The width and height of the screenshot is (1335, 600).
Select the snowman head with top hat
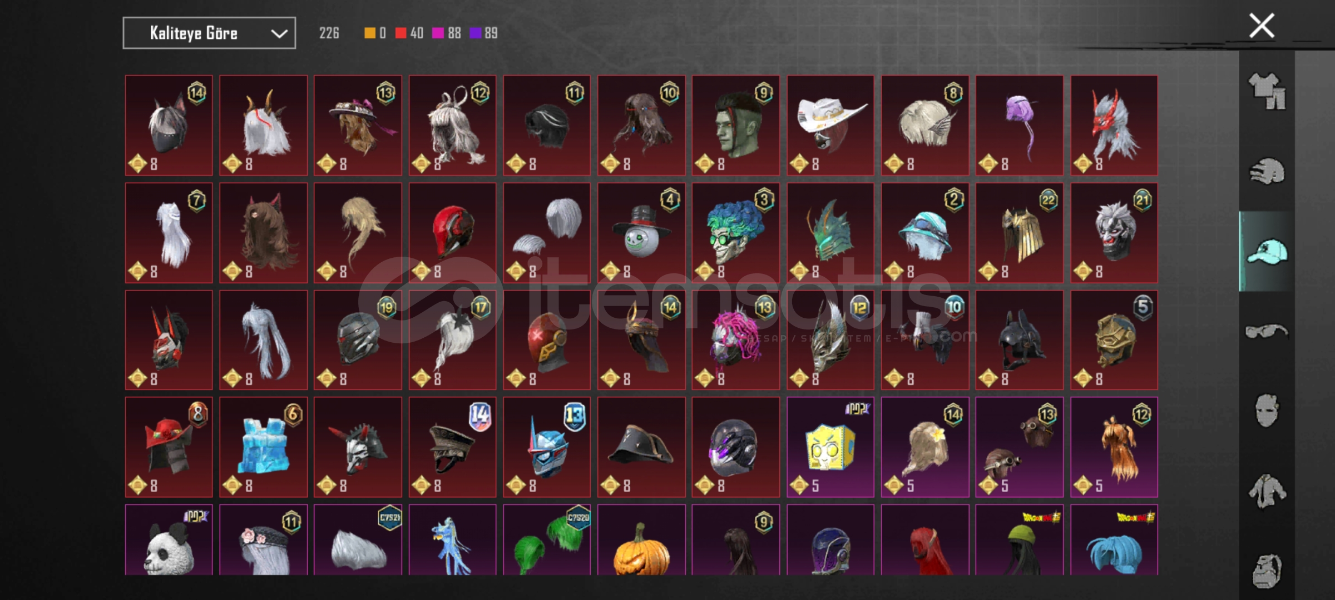641,233
